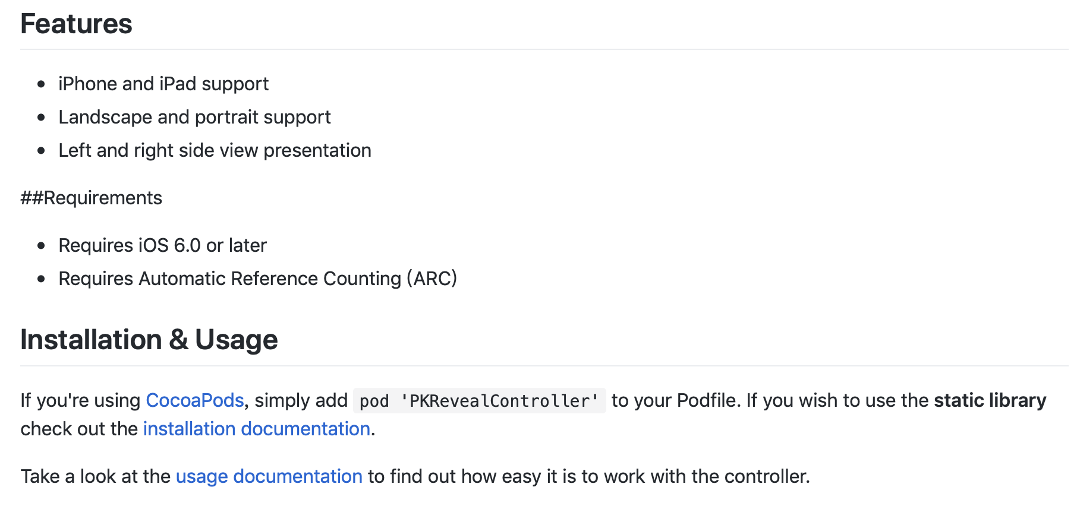Click the Installation & Usage heading

149,340
